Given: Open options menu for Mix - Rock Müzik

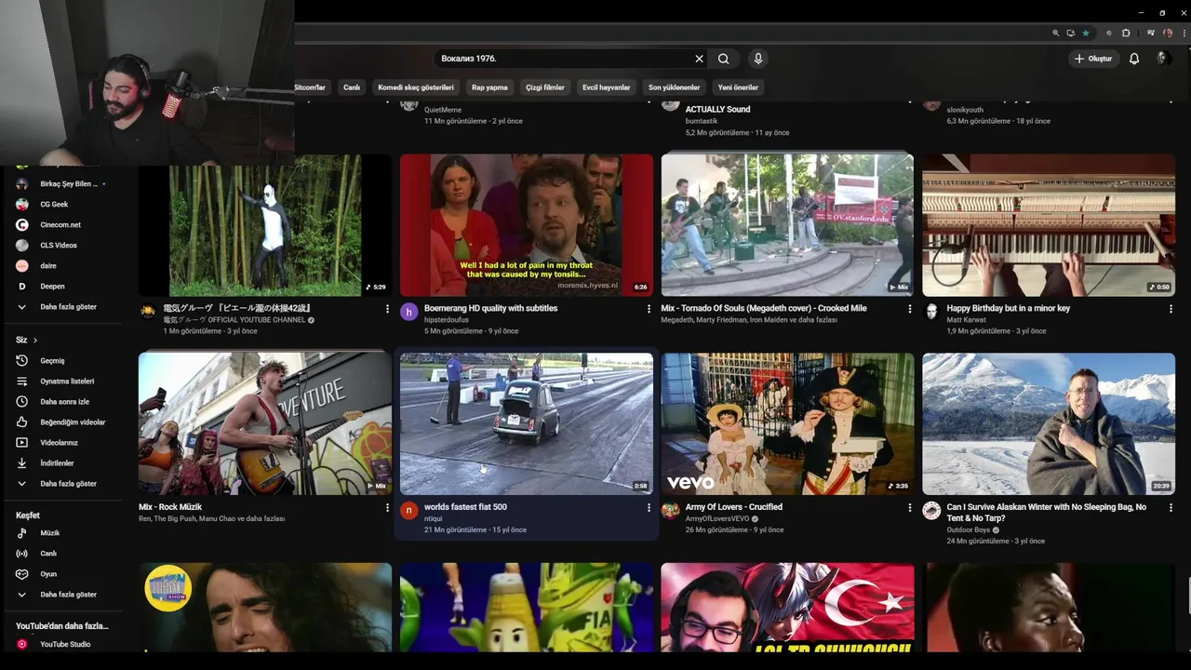Looking at the screenshot, I should [x=387, y=508].
